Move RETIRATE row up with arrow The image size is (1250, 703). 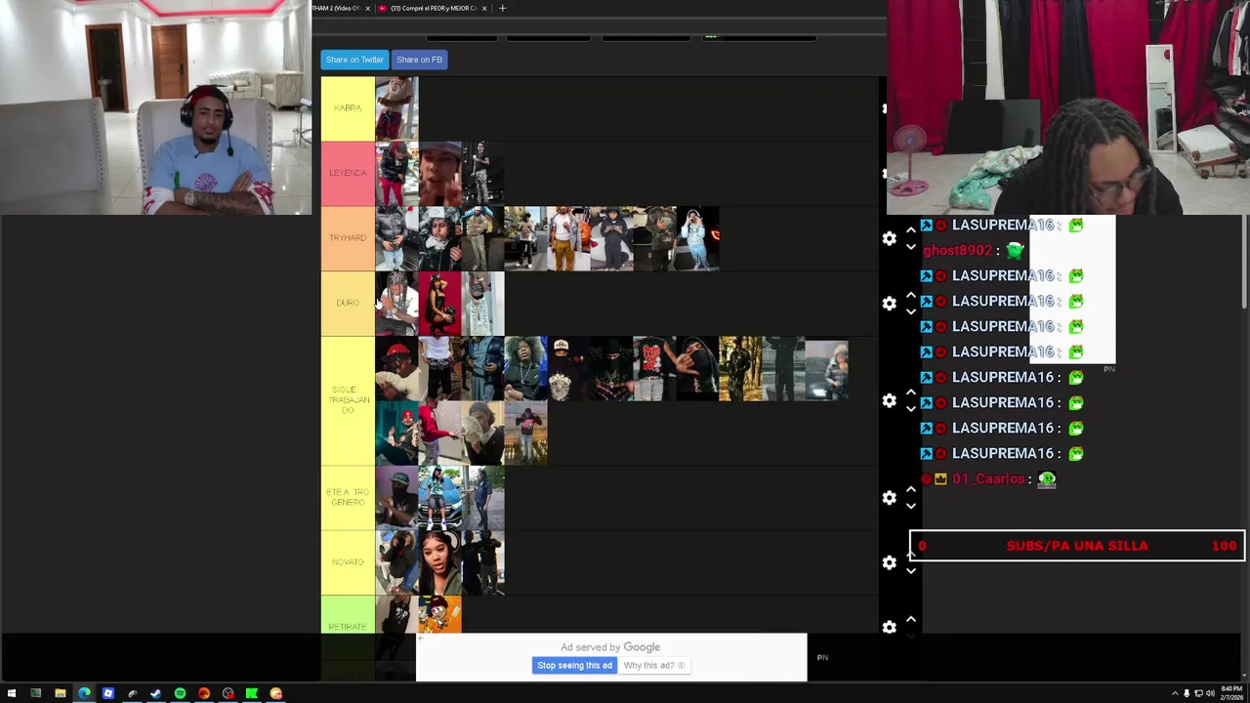pos(911,619)
